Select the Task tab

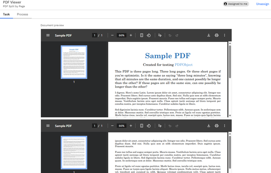coord(7,14)
